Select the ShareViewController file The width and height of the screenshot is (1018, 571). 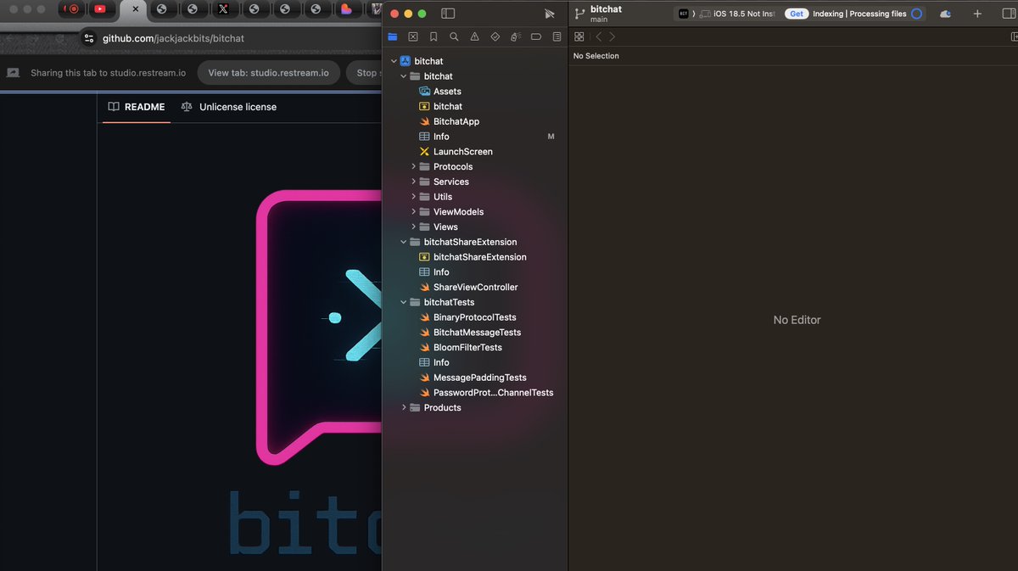(x=469, y=287)
